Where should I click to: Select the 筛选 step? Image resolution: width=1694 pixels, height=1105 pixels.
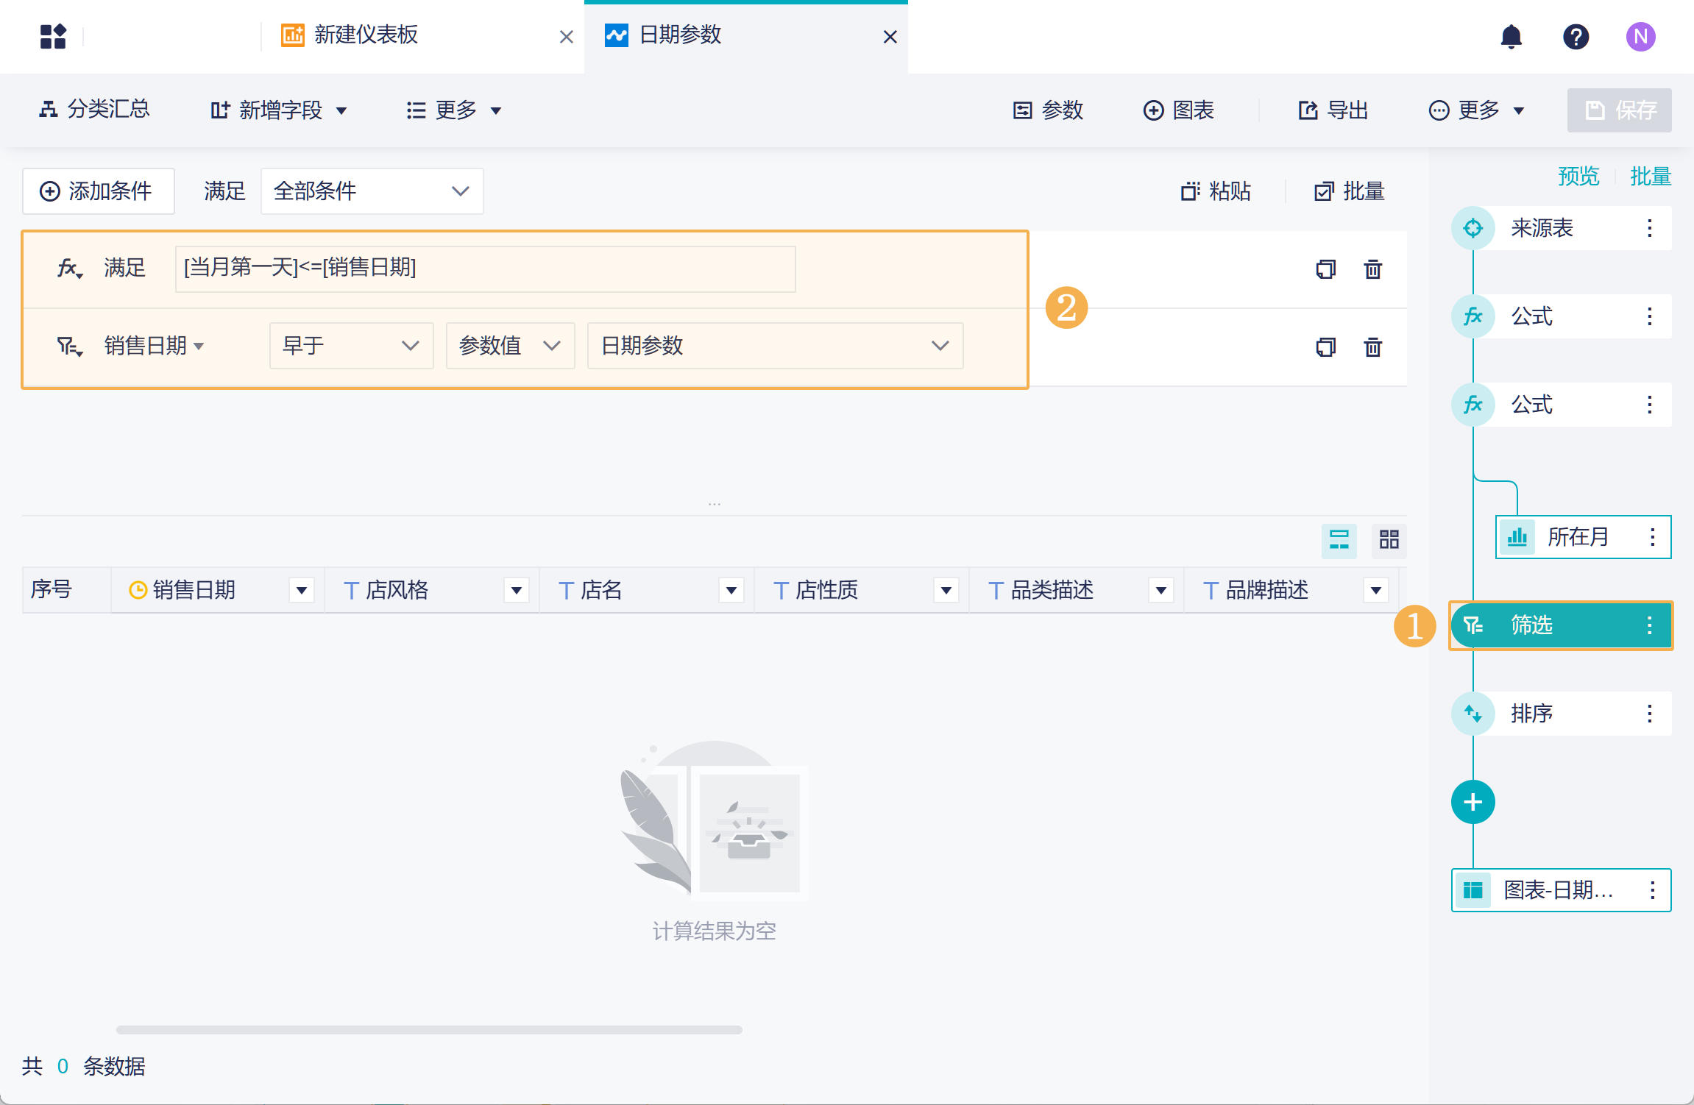[x=1561, y=625]
